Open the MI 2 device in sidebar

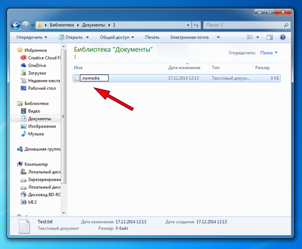tap(33, 201)
